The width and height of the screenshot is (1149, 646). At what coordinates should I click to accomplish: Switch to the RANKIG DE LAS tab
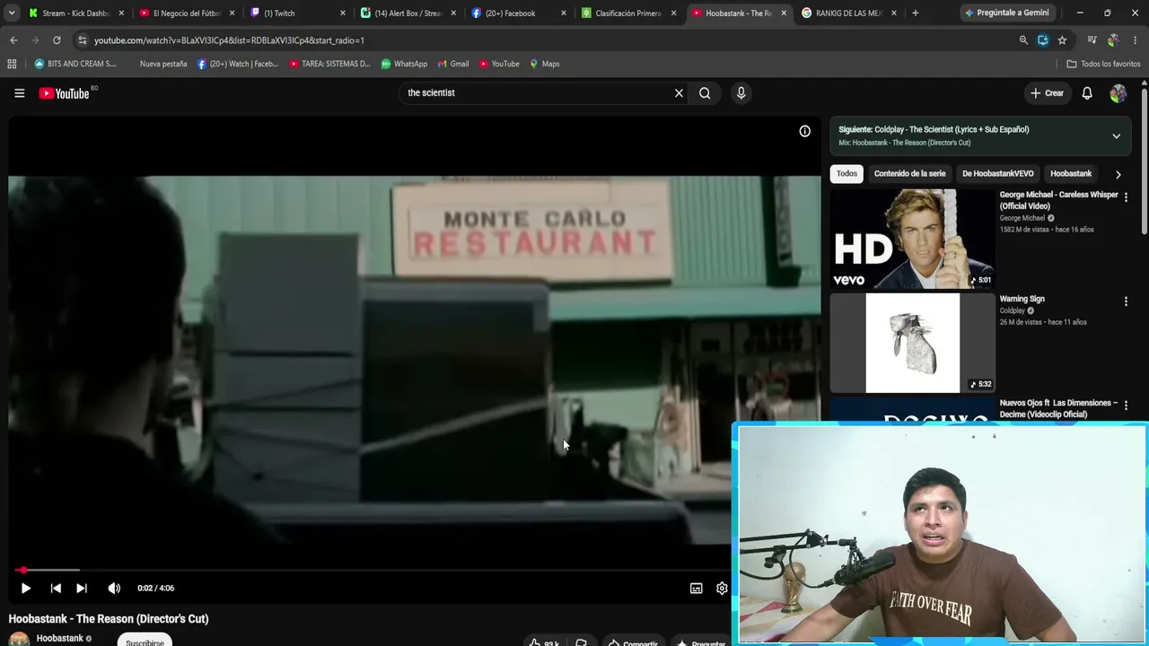coord(849,13)
